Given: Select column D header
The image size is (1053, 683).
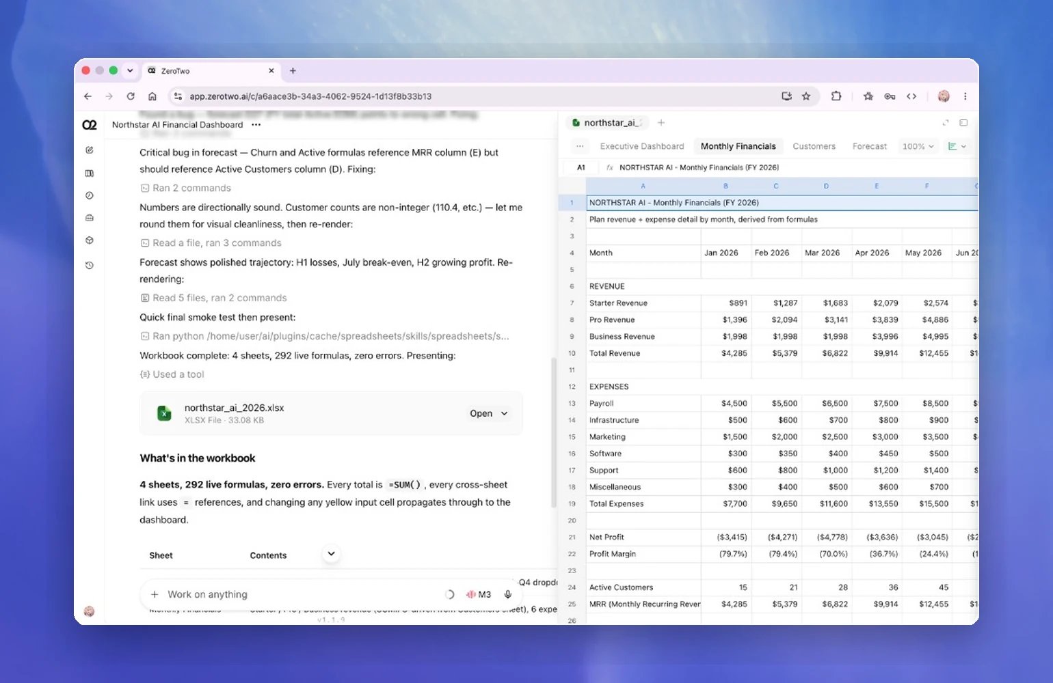Looking at the screenshot, I should (826, 186).
